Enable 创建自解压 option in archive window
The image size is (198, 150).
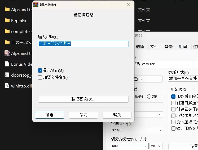[x=173, y=103]
